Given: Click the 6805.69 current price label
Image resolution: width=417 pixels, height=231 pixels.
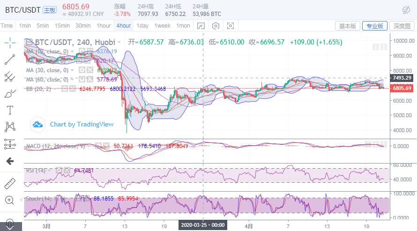Looking at the screenshot, I should point(402,88).
